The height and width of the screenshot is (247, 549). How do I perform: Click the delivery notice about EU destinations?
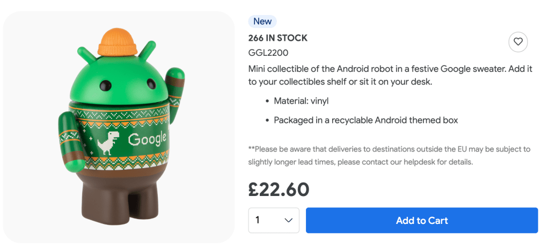coord(389,155)
